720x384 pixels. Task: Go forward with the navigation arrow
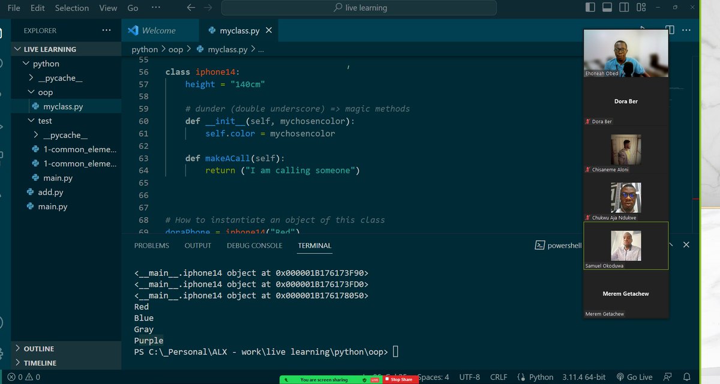coord(208,8)
